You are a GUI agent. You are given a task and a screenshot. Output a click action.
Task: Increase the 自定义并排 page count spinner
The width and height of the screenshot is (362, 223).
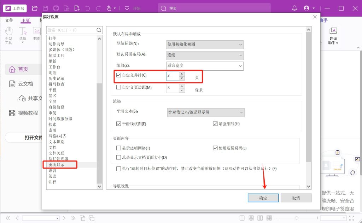(x=182, y=74)
